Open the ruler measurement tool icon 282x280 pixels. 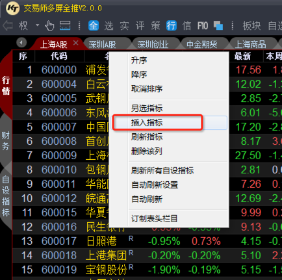pyautogui.click(x=65, y=26)
